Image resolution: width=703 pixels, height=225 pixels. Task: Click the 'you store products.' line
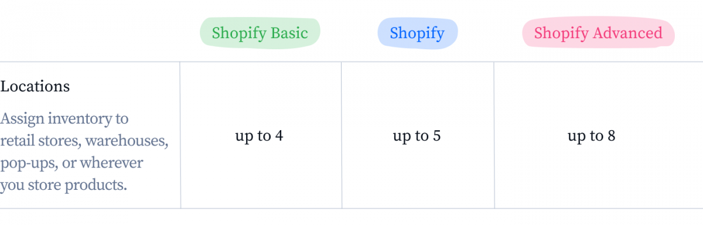coord(64,186)
